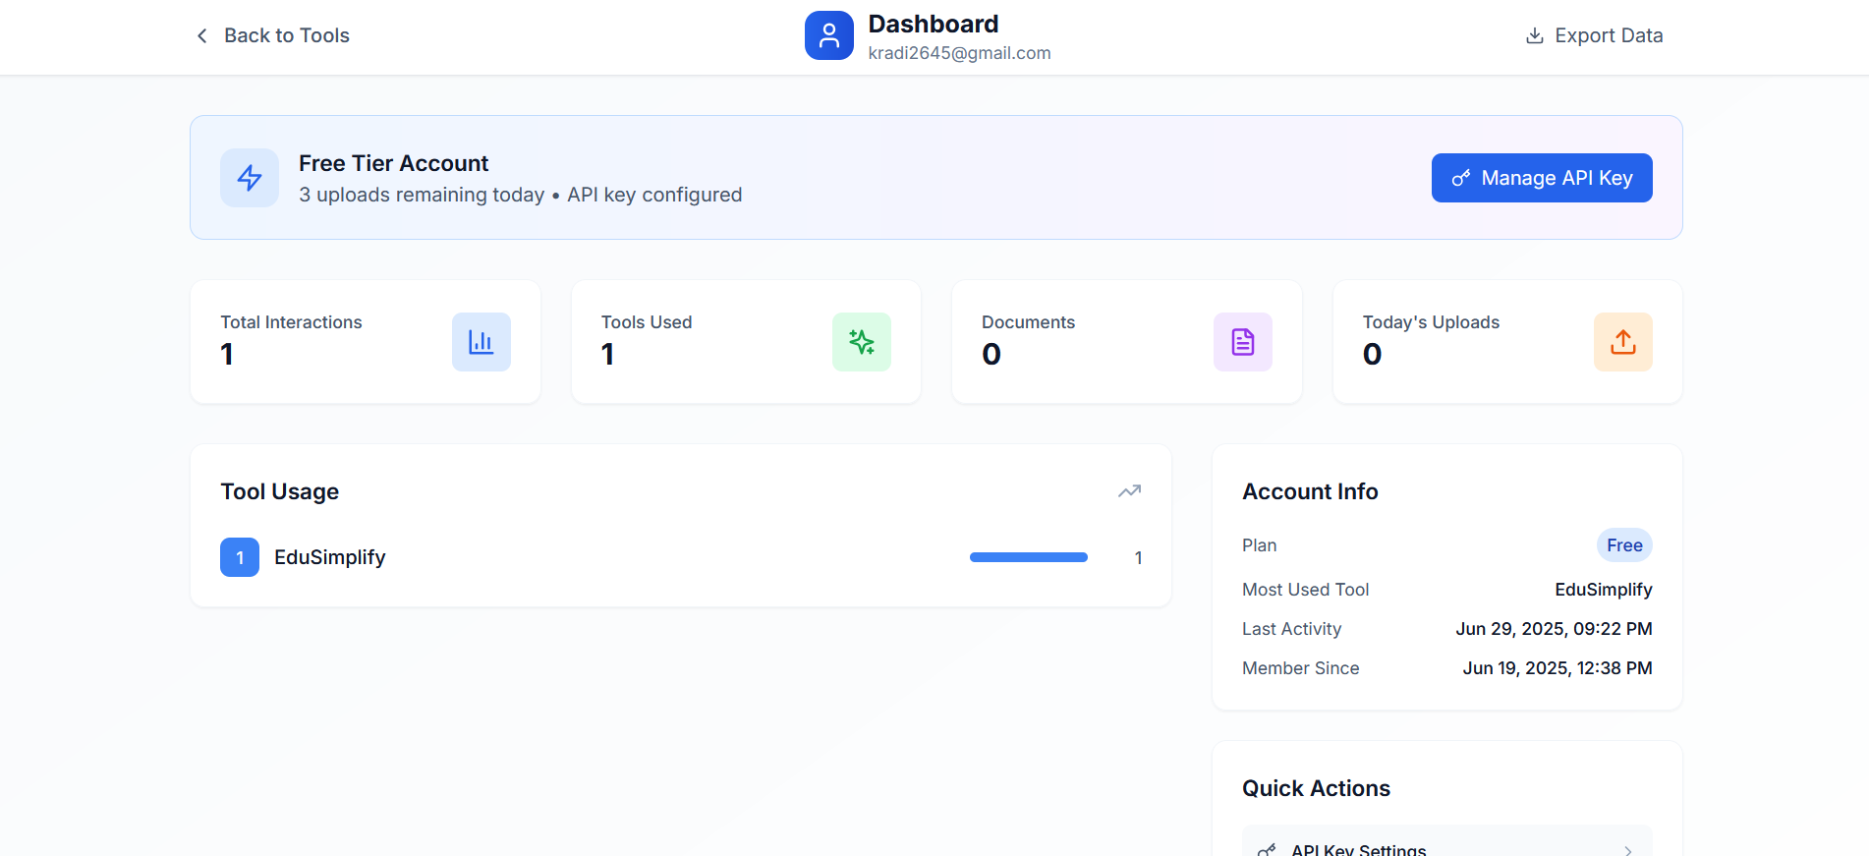
Task: Click '3 uploads remaining today' status text
Action: click(x=422, y=195)
